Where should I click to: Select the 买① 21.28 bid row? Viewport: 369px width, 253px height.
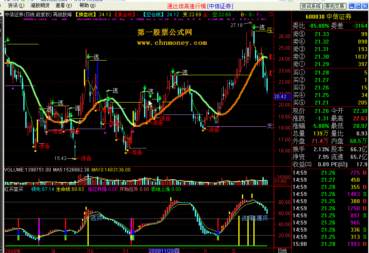pos(330,72)
